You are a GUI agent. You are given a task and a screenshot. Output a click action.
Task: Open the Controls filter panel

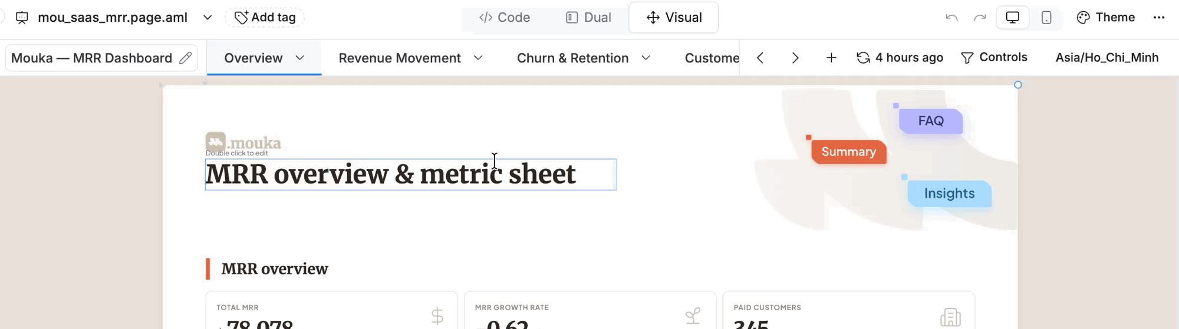point(994,58)
